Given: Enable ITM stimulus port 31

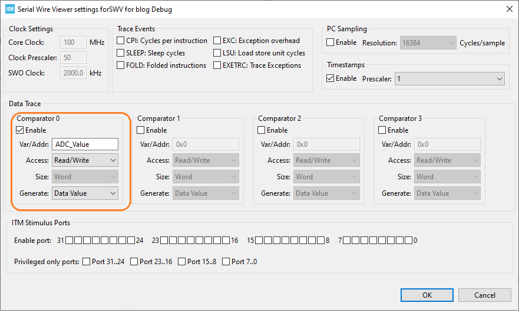Looking at the screenshot, I should click(69, 241).
